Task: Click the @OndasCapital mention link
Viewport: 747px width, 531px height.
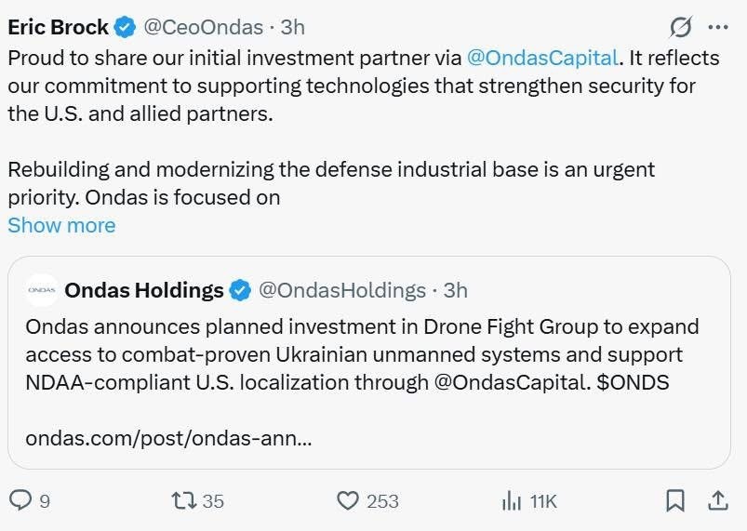Action: point(540,58)
